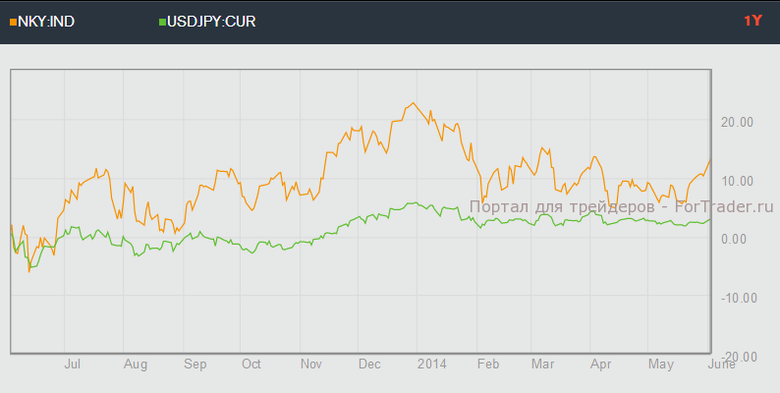Click the orange NKY:IND legend swatch
Screen dimensions: 780x393
click(13, 22)
